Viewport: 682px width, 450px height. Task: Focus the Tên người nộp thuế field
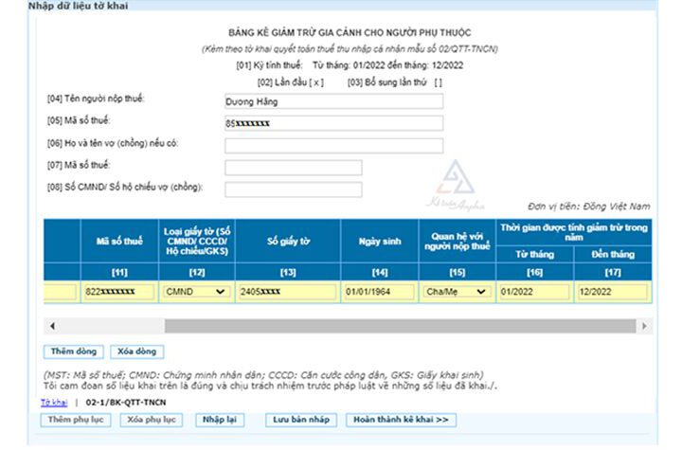click(333, 101)
